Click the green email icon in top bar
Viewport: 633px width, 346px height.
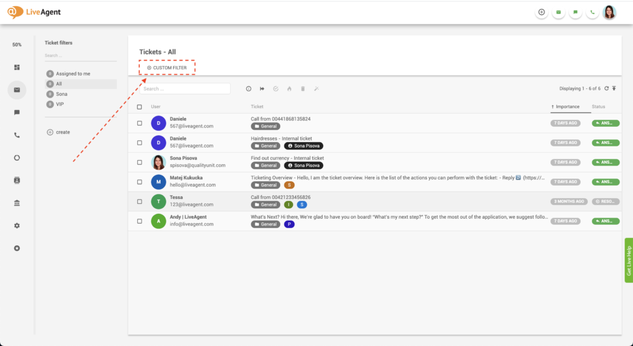[559, 12]
